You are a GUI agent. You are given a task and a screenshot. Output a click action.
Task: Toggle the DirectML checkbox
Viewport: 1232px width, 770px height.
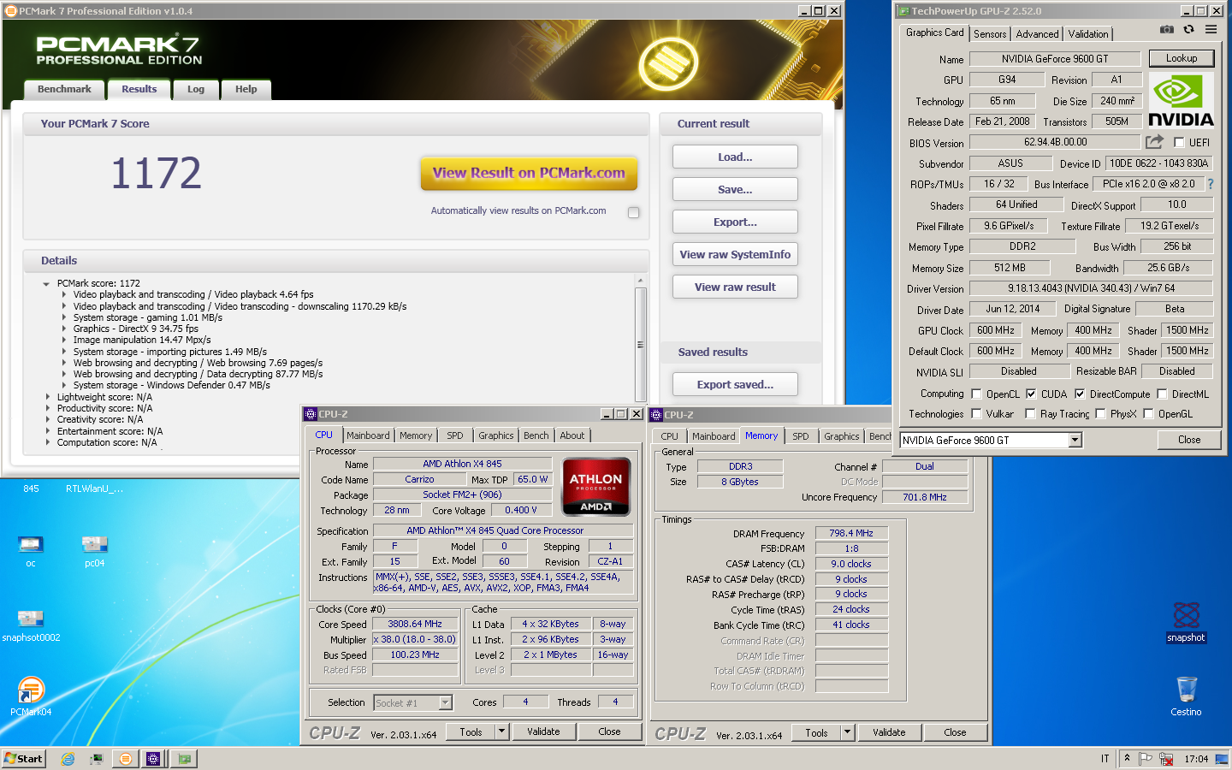[x=1162, y=394]
